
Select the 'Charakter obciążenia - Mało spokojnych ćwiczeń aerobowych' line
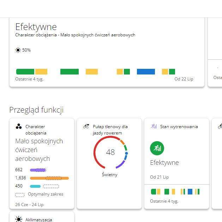pyautogui.click(x=75, y=35)
